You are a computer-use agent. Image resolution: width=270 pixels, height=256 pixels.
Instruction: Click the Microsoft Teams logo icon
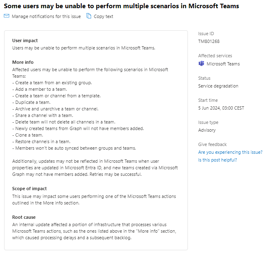[201, 64]
